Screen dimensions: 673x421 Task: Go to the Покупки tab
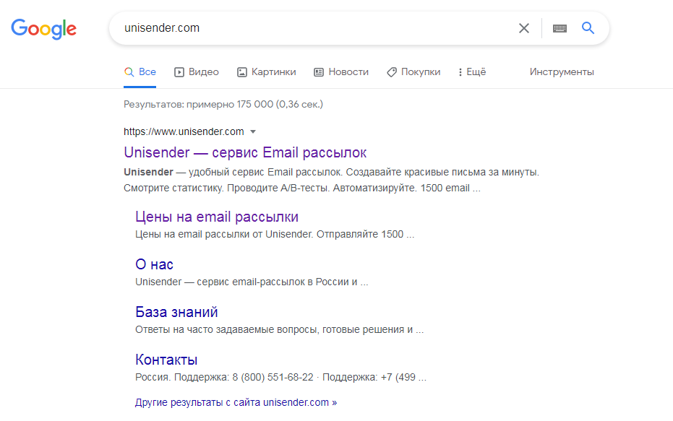click(413, 72)
